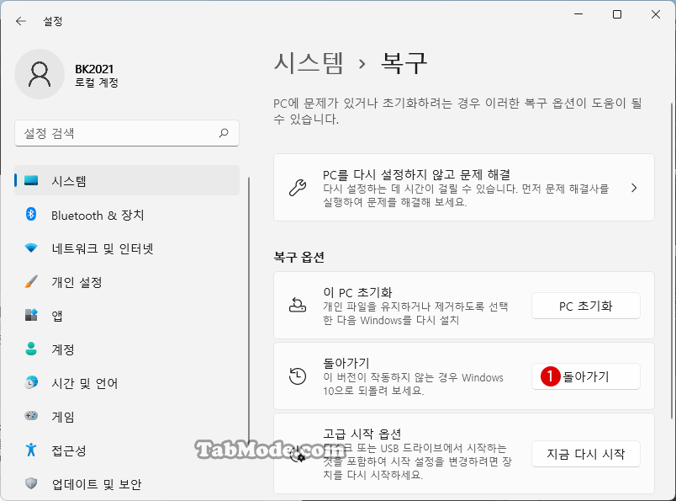Select 계정 in the sidebar
Image resolution: width=676 pixels, height=501 pixels.
click(127, 349)
